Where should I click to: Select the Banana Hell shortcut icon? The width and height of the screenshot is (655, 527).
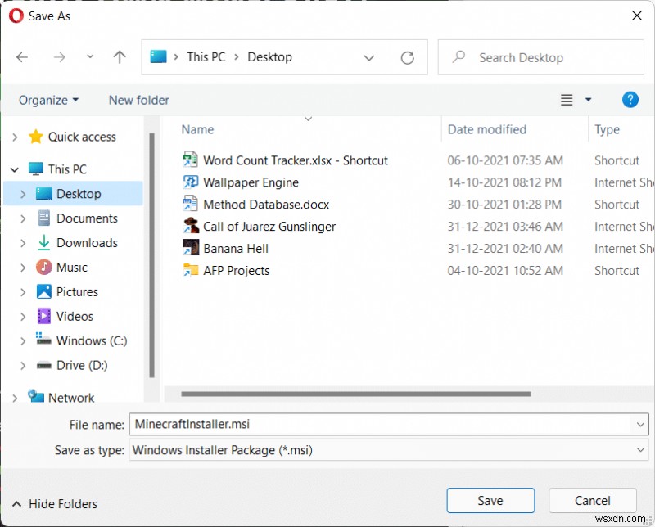pyautogui.click(x=191, y=249)
